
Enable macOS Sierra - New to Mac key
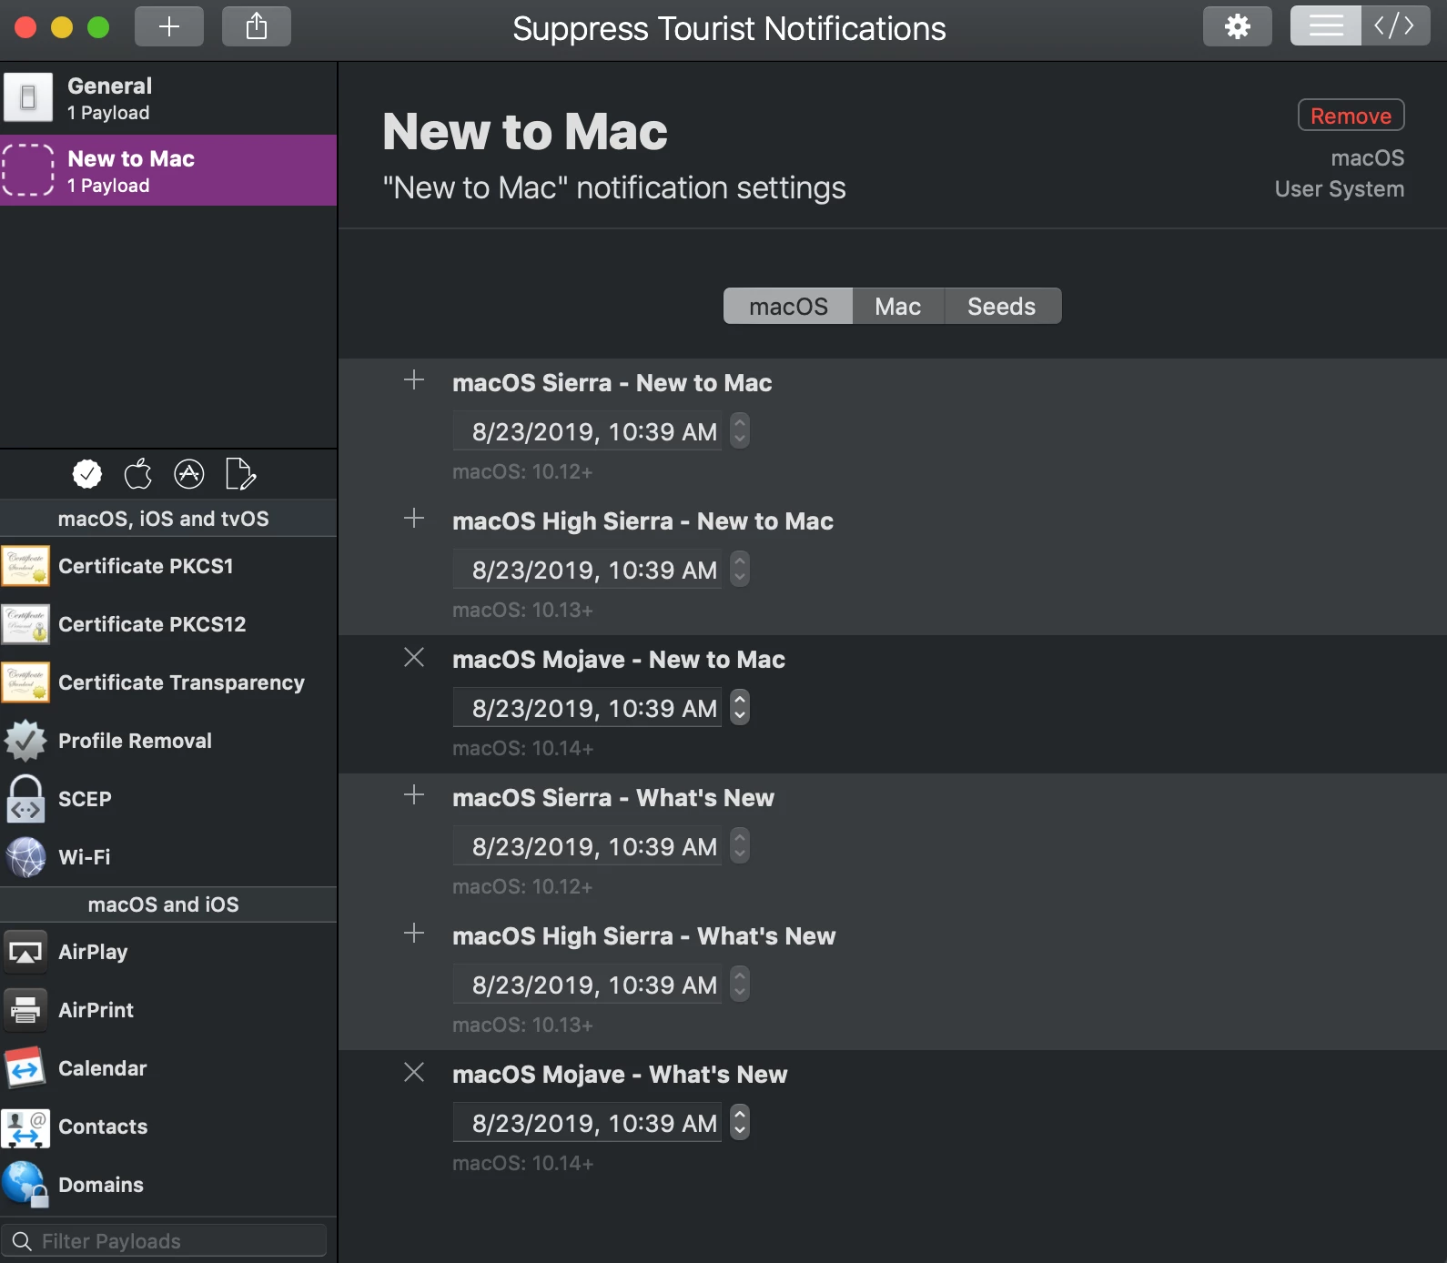(x=414, y=379)
